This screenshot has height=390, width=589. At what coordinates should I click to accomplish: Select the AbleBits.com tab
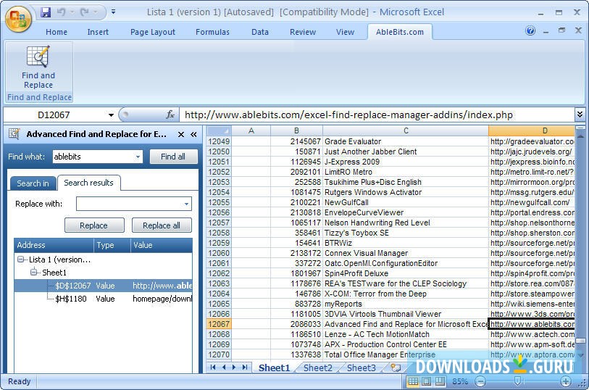coord(400,32)
